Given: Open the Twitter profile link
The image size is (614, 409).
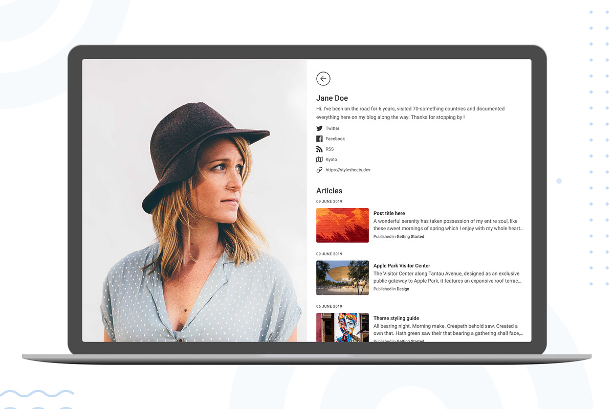Looking at the screenshot, I should [x=333, y=128].
